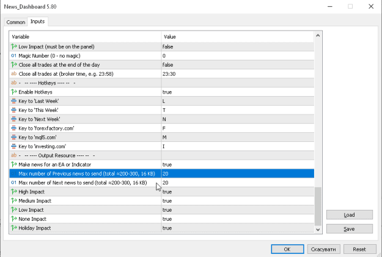Load a preset with Load button
The image size is (382, 257).
(x=350, y=215)
